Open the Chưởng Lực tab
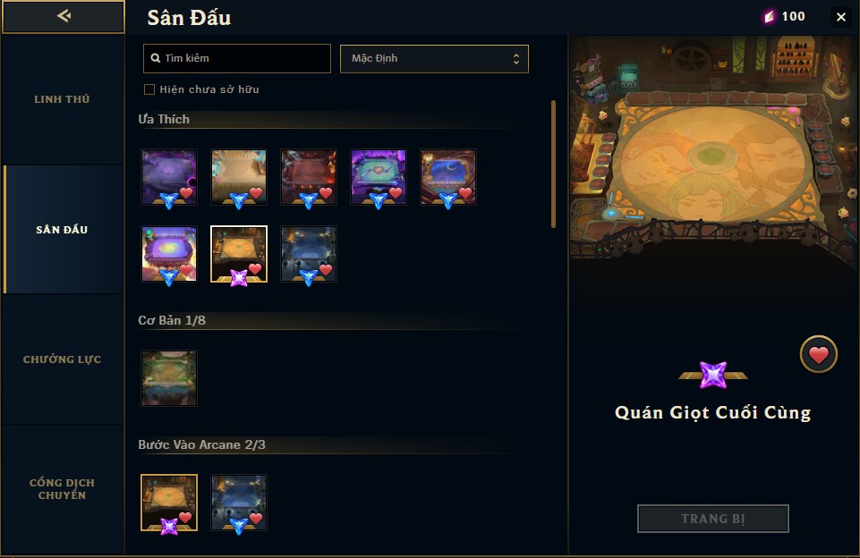Image resolution: width=860 pixels, height=558 pixels. click(x=62, y=359)
